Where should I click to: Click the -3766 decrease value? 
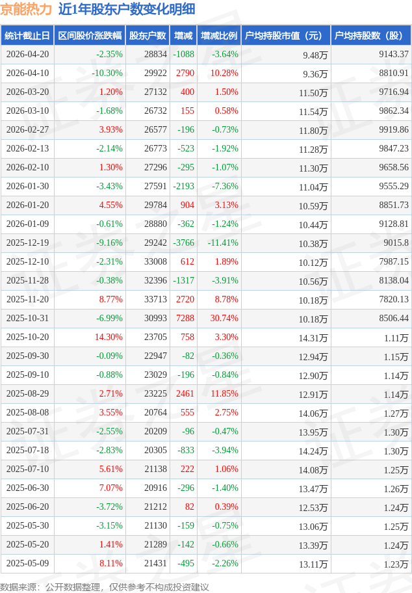[x=184, y=243]
